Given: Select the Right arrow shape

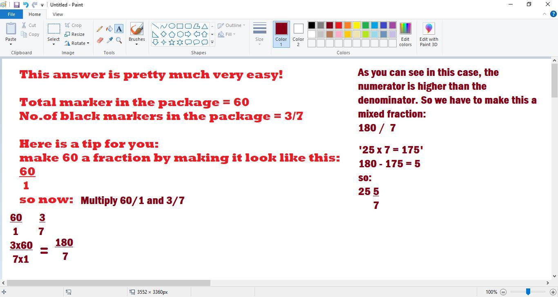Looking at the screenshot, I should click(x=188, y=34).
